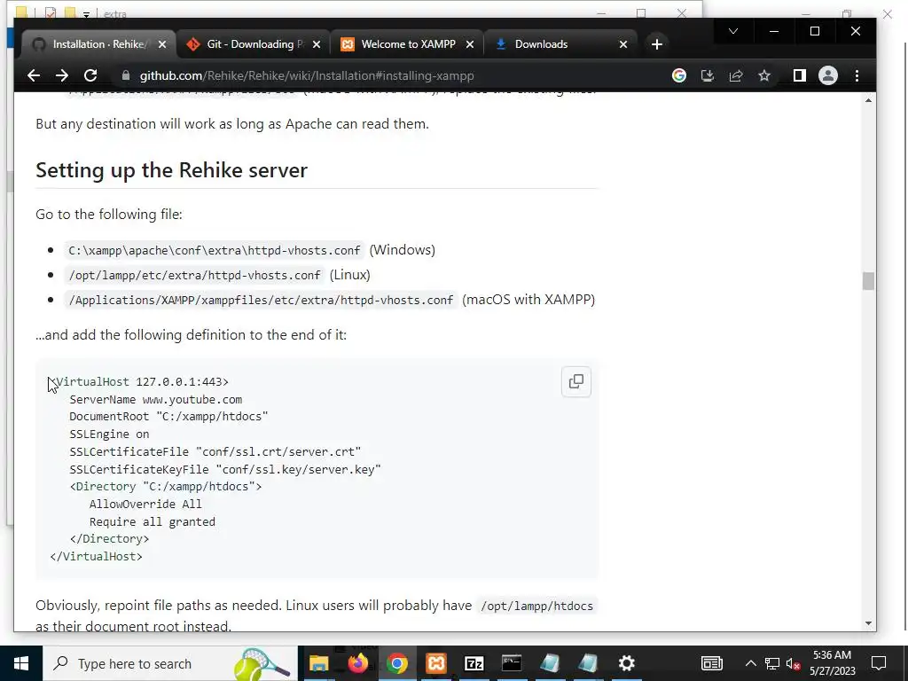Viewport: 908px width, 681px height.
Task: Open clock showing 5:36 AM
Action: 832,663
